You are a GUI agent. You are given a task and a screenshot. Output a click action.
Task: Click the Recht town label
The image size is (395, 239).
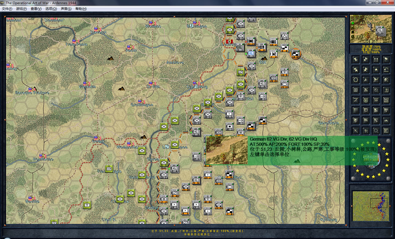[131, 50]
